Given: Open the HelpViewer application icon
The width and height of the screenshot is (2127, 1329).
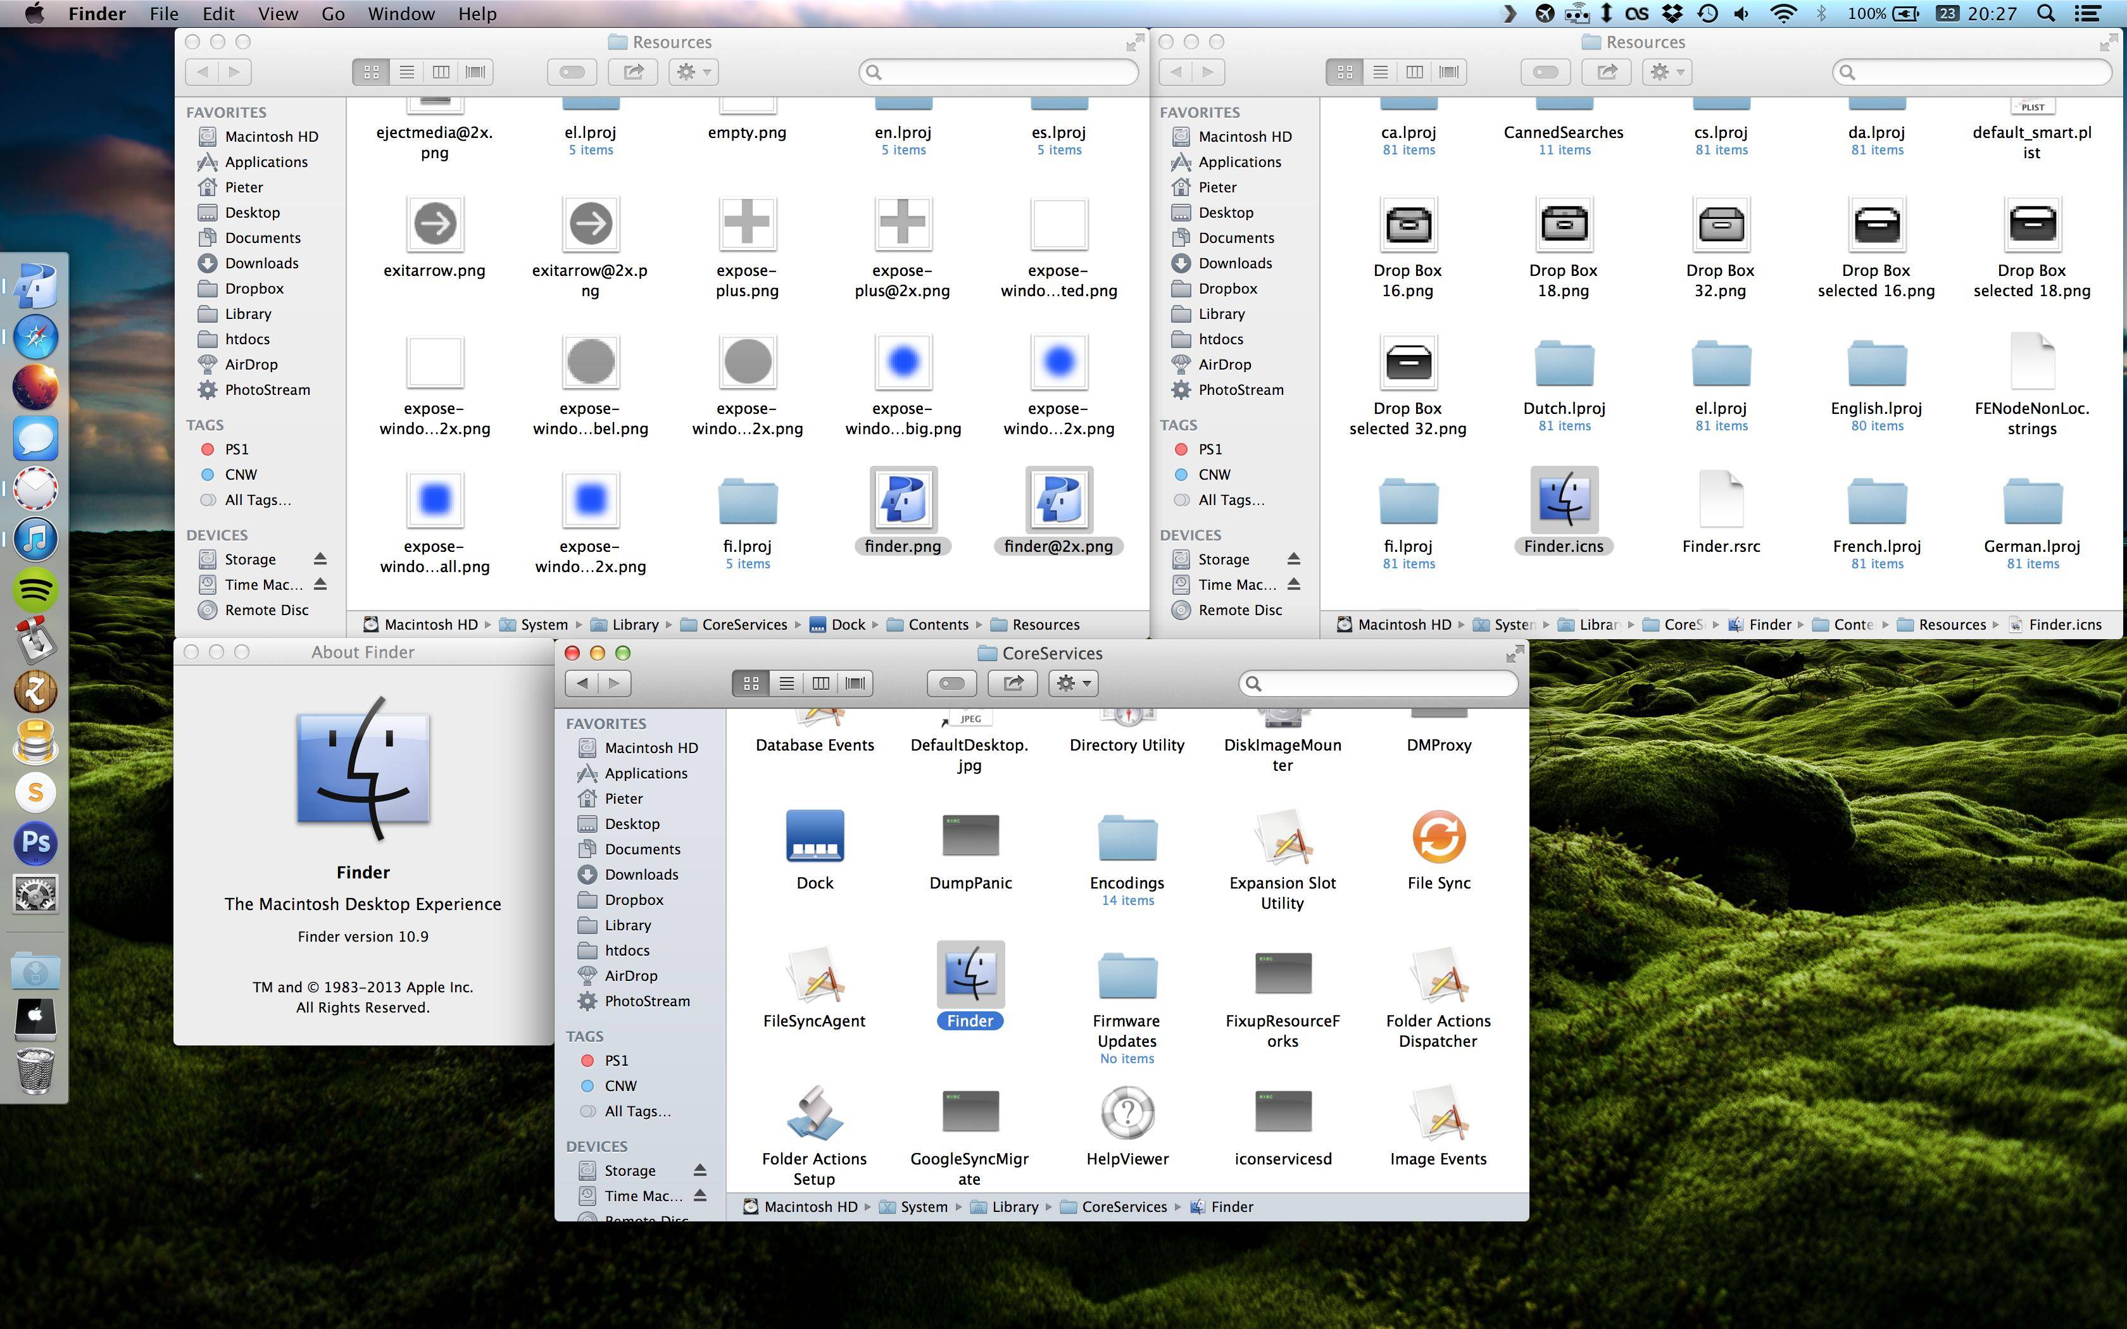Looking at the screenshot, I should pyautogui.click(x=1127, y=1112).
